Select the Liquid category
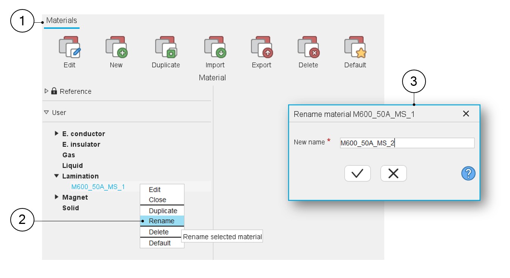Screen dimensions: 510x278 point(72,166)
